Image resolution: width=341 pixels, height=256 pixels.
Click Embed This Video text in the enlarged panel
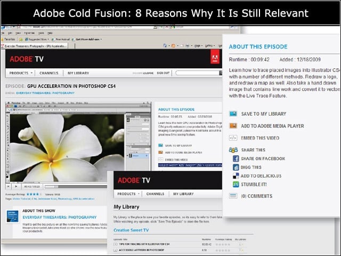pos(260,138)
